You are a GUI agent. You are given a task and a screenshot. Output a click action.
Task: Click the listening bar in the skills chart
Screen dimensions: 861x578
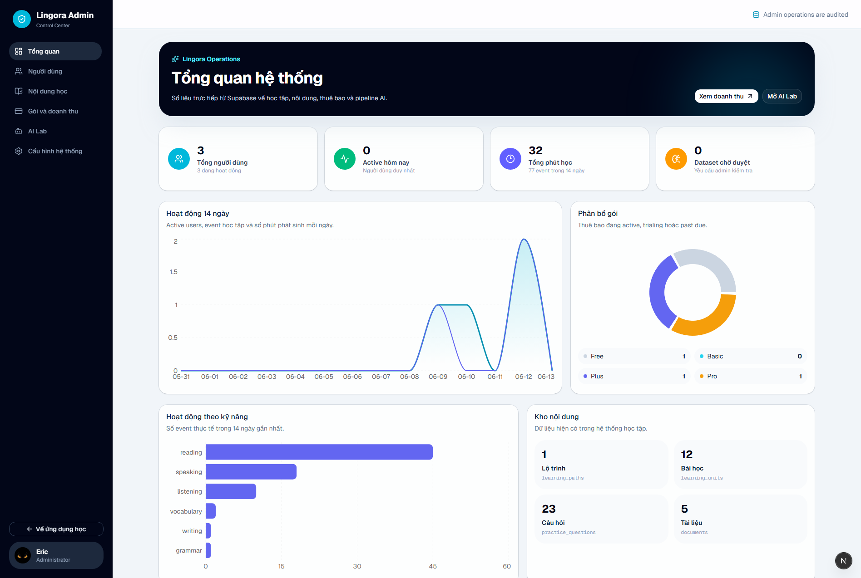point(231,491)
